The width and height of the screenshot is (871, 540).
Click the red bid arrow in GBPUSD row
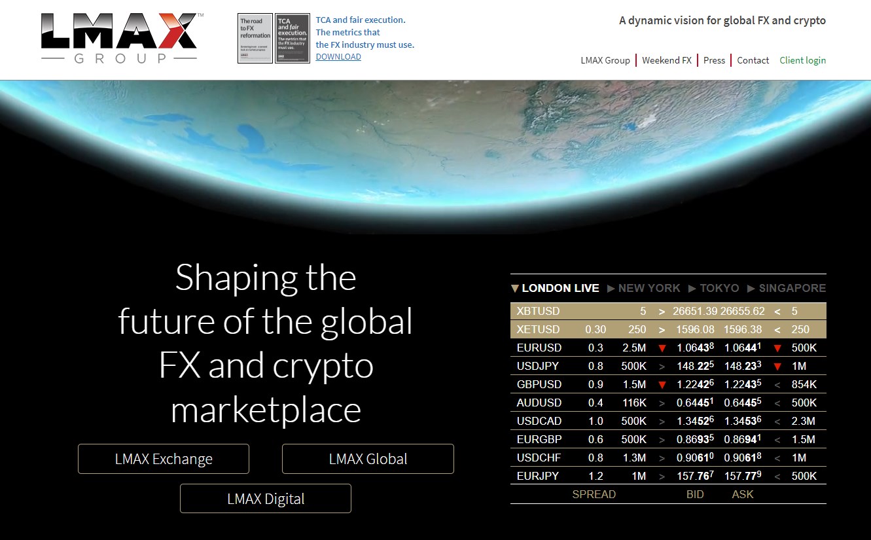[662, 385]
